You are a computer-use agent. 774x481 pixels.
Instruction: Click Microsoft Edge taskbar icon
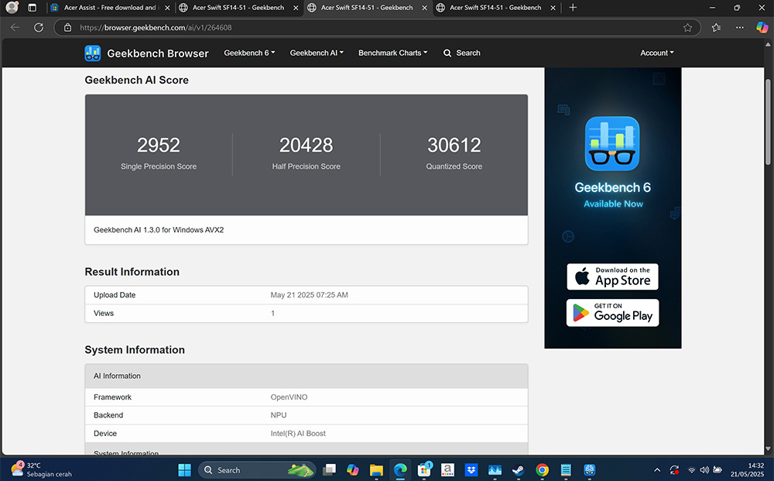point(400,470)
